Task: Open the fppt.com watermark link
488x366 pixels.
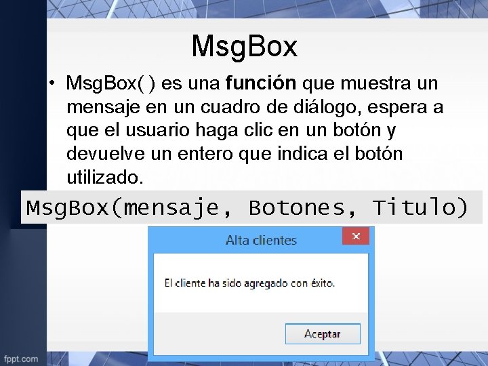Action: tap(21, 359)
